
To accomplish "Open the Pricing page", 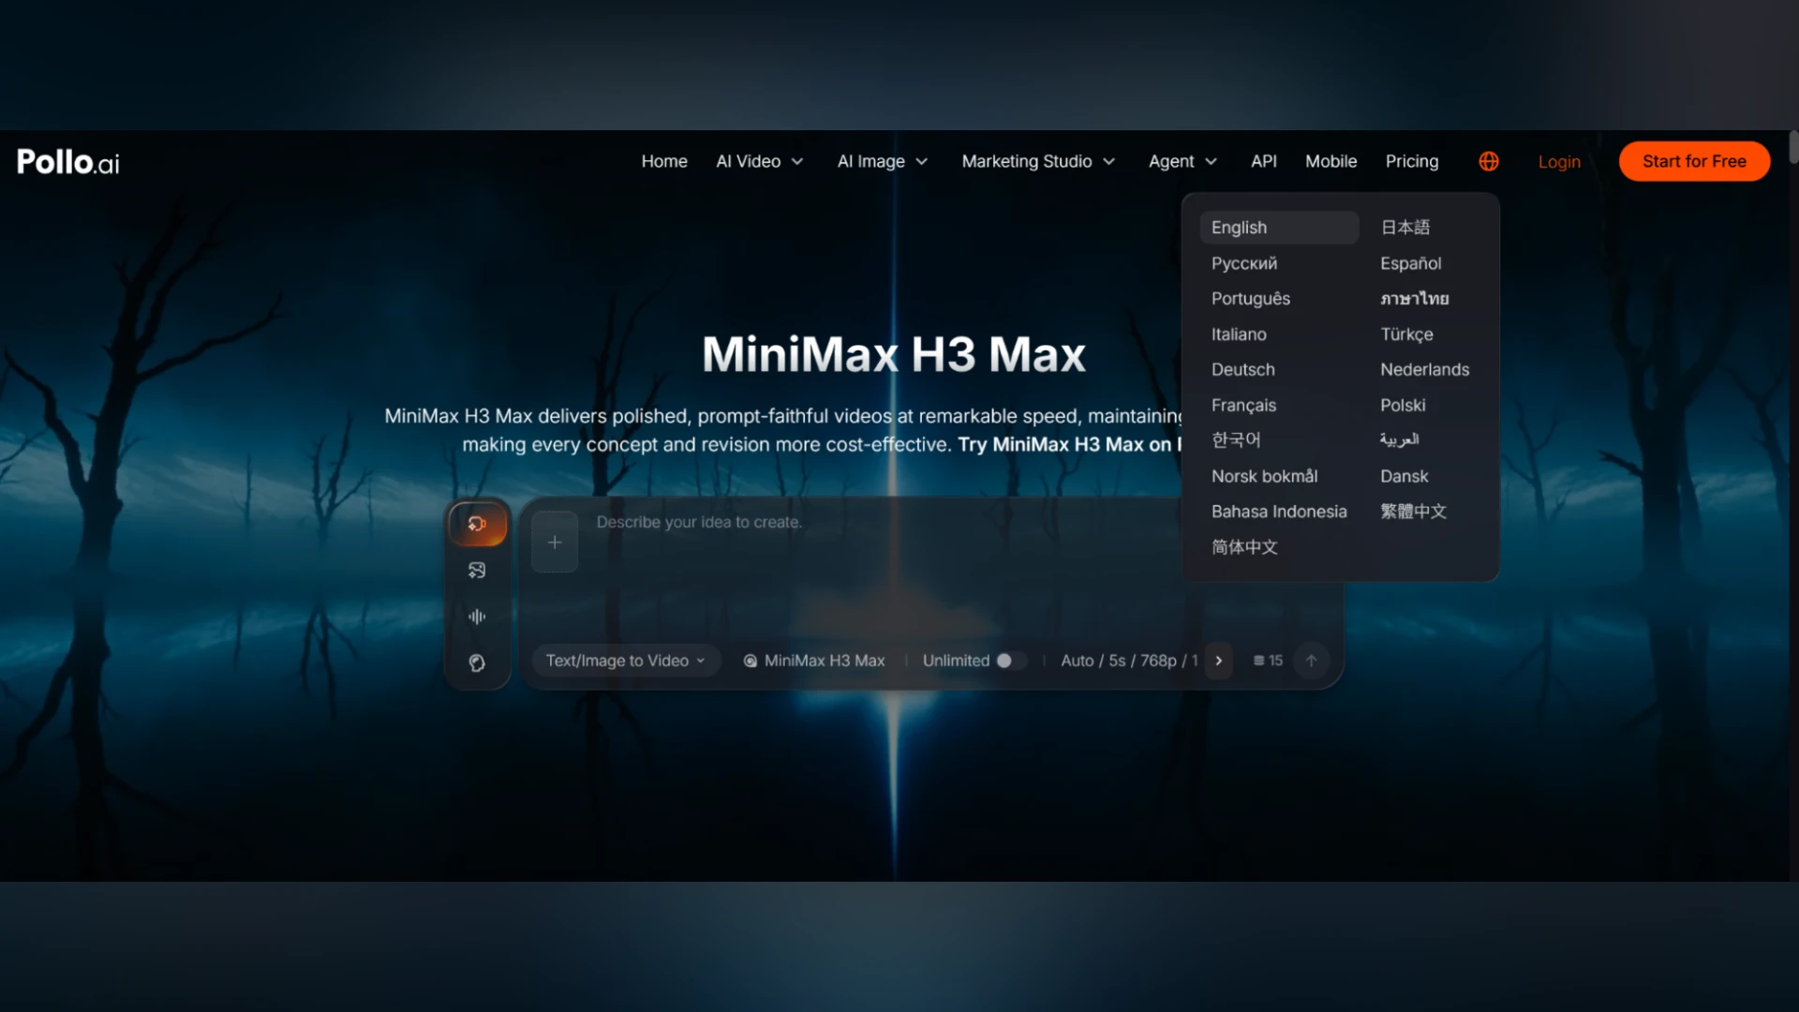I will 1411,161.
